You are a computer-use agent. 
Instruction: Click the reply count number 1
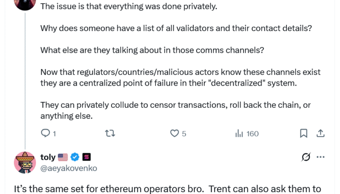54,134
